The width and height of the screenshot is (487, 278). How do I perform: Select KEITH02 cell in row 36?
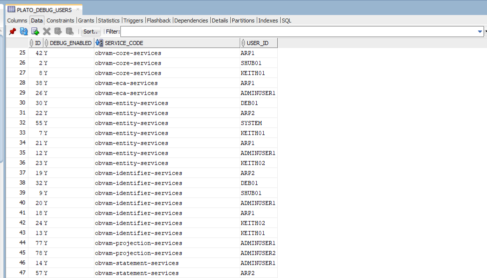[258, 163]
